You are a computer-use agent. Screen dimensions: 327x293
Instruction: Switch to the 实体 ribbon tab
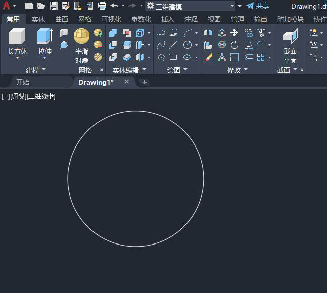pyautogui.click(x=38, y=19)
